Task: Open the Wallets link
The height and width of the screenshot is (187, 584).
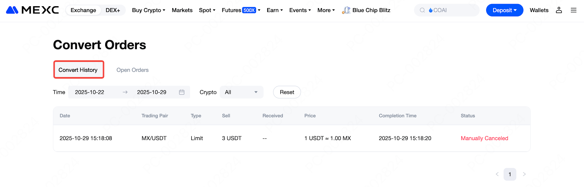Action: (539, 10)
